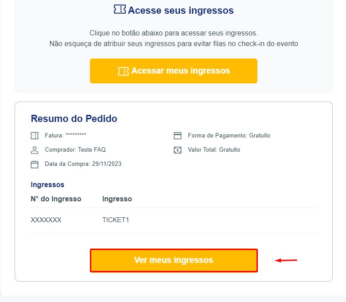346x302 pixels.
Task: Click the ticket icon beside Acesse seus ingressos
Action: 120,9
